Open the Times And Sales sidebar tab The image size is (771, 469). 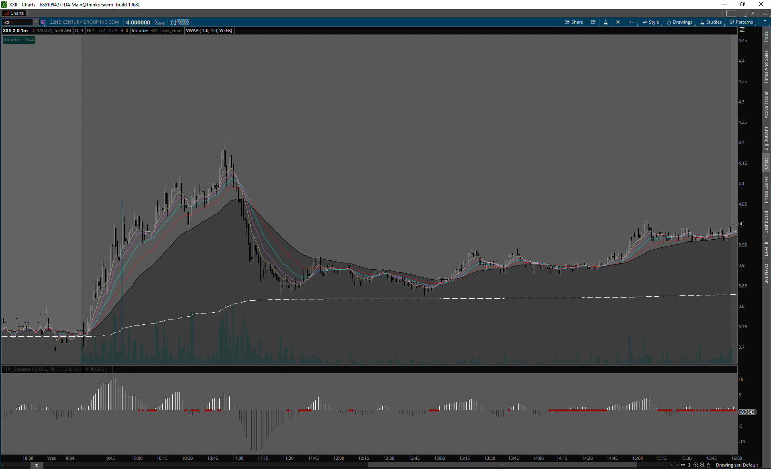pyautogui.click(x=766, y=67)
